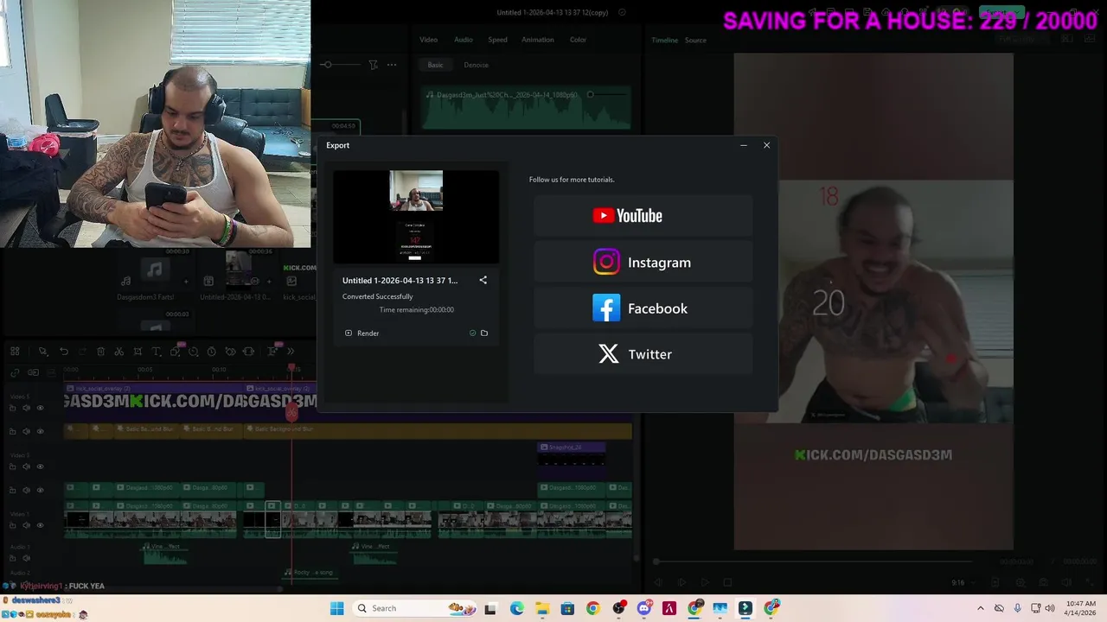Open Discord from the taskbar
This screenshot has height=622, width=1107.
(x=643, y=608)
